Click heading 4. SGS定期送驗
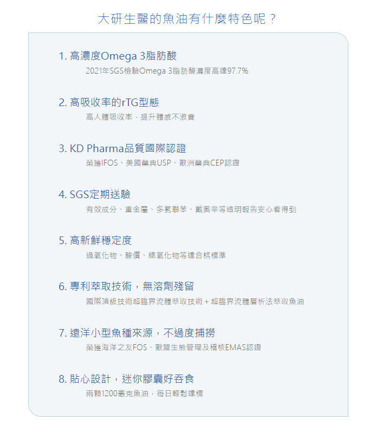Screen dimensions: 375x433 (94, 194)
